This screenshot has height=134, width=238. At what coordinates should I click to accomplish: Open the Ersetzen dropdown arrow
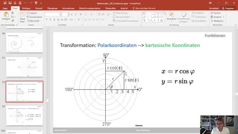tap(223, 17)
